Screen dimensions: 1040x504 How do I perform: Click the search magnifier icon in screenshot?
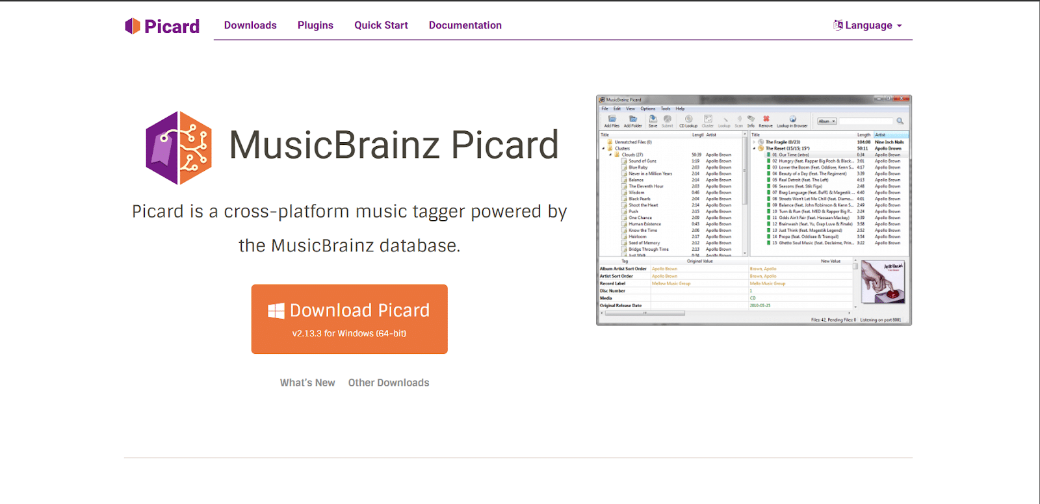[900, 121]
